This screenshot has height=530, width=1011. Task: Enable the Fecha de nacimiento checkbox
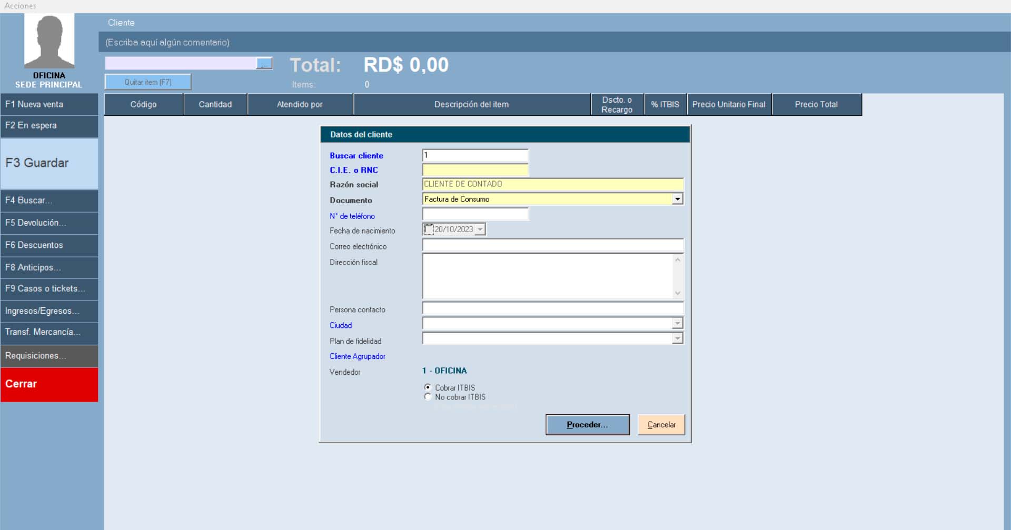pos(429,229)
